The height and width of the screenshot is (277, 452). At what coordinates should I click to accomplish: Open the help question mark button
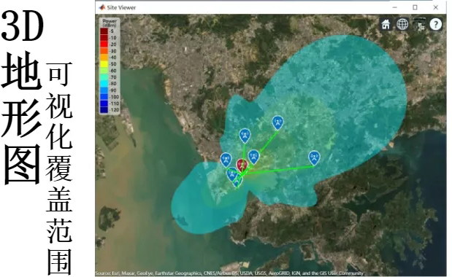(435, 24)
